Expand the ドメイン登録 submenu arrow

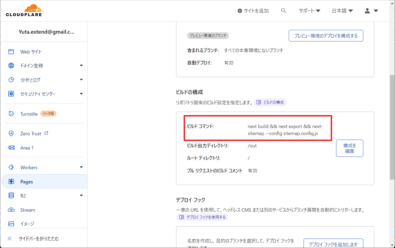[81, 66]
